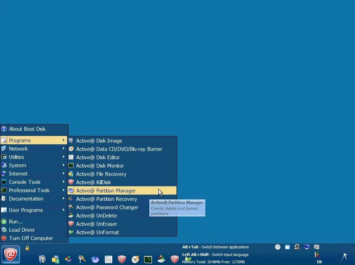This screenshot has width=355, height=265.
Task: Launch File Recovery from taskbar colored blocks icon
Action: 55,259
